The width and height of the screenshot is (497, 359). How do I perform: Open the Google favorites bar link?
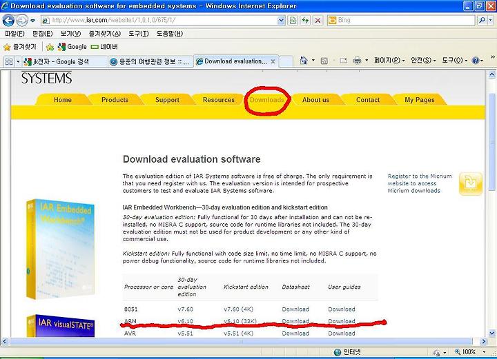(x=72, y=47)
